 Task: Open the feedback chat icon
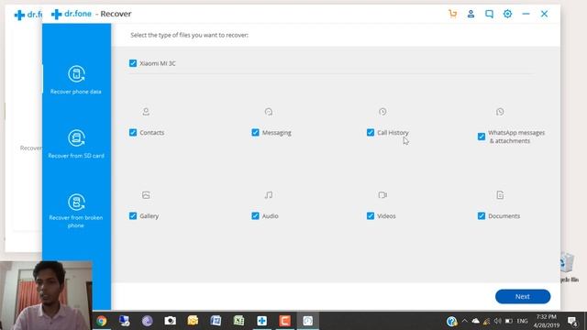tap(489, 15)
